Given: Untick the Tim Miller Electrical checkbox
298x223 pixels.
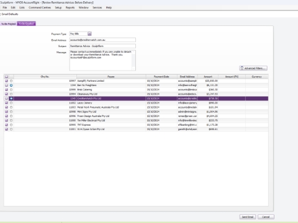Looking at the screenshot, I should point(6,120).
